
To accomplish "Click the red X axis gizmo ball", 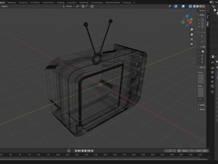I will pos(190,22).
